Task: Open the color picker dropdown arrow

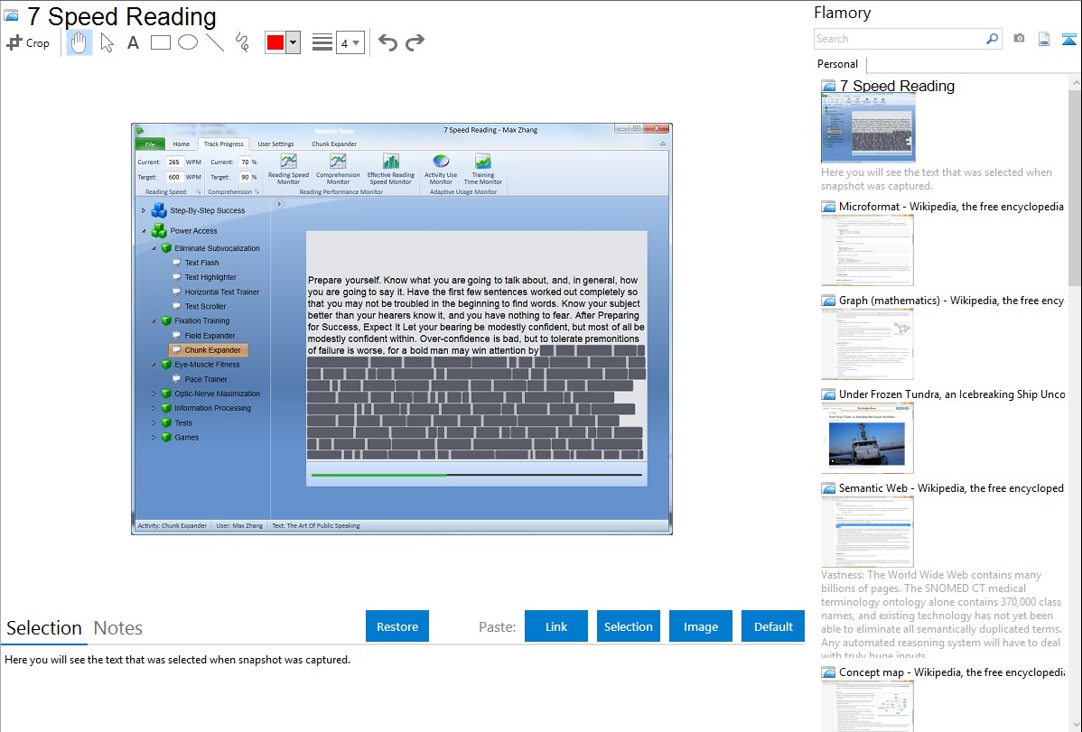Action: (294, 42)
